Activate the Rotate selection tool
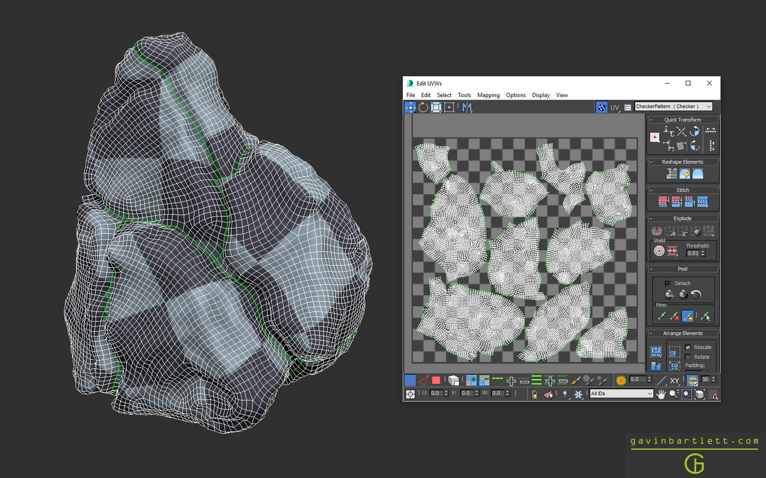This screenshot has width=766, height=478. pyautogui.click(x=423, y=107)
